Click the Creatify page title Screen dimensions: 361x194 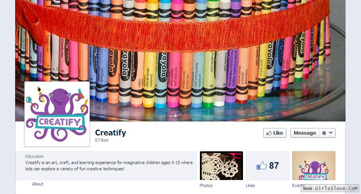(x=111, y=133)
